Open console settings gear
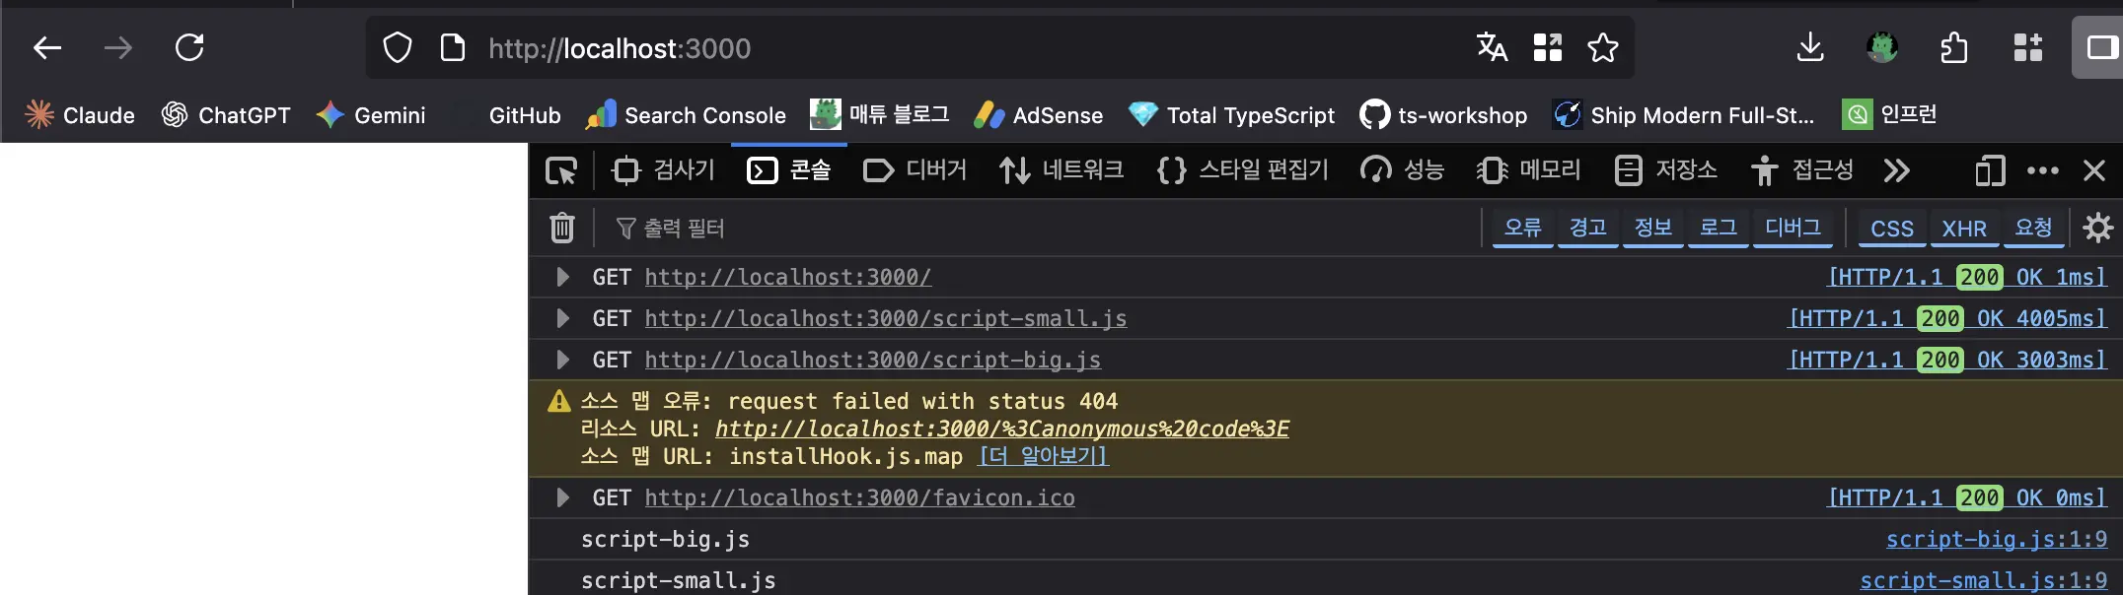The image size is (2123, 595). point(2098,228)
